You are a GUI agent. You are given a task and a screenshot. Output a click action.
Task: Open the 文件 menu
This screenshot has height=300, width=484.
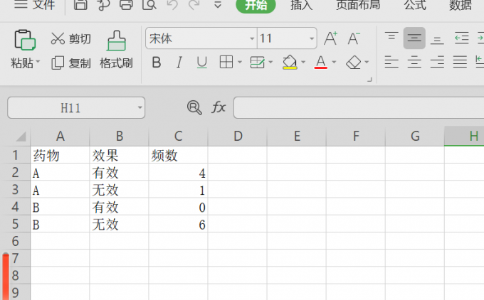pos(34,5)
